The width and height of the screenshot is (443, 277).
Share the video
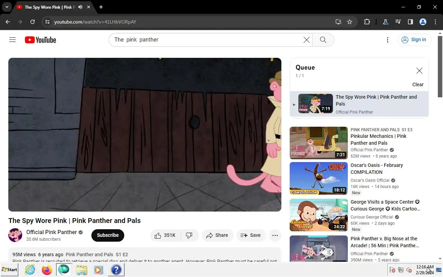(x=217, y=235)
